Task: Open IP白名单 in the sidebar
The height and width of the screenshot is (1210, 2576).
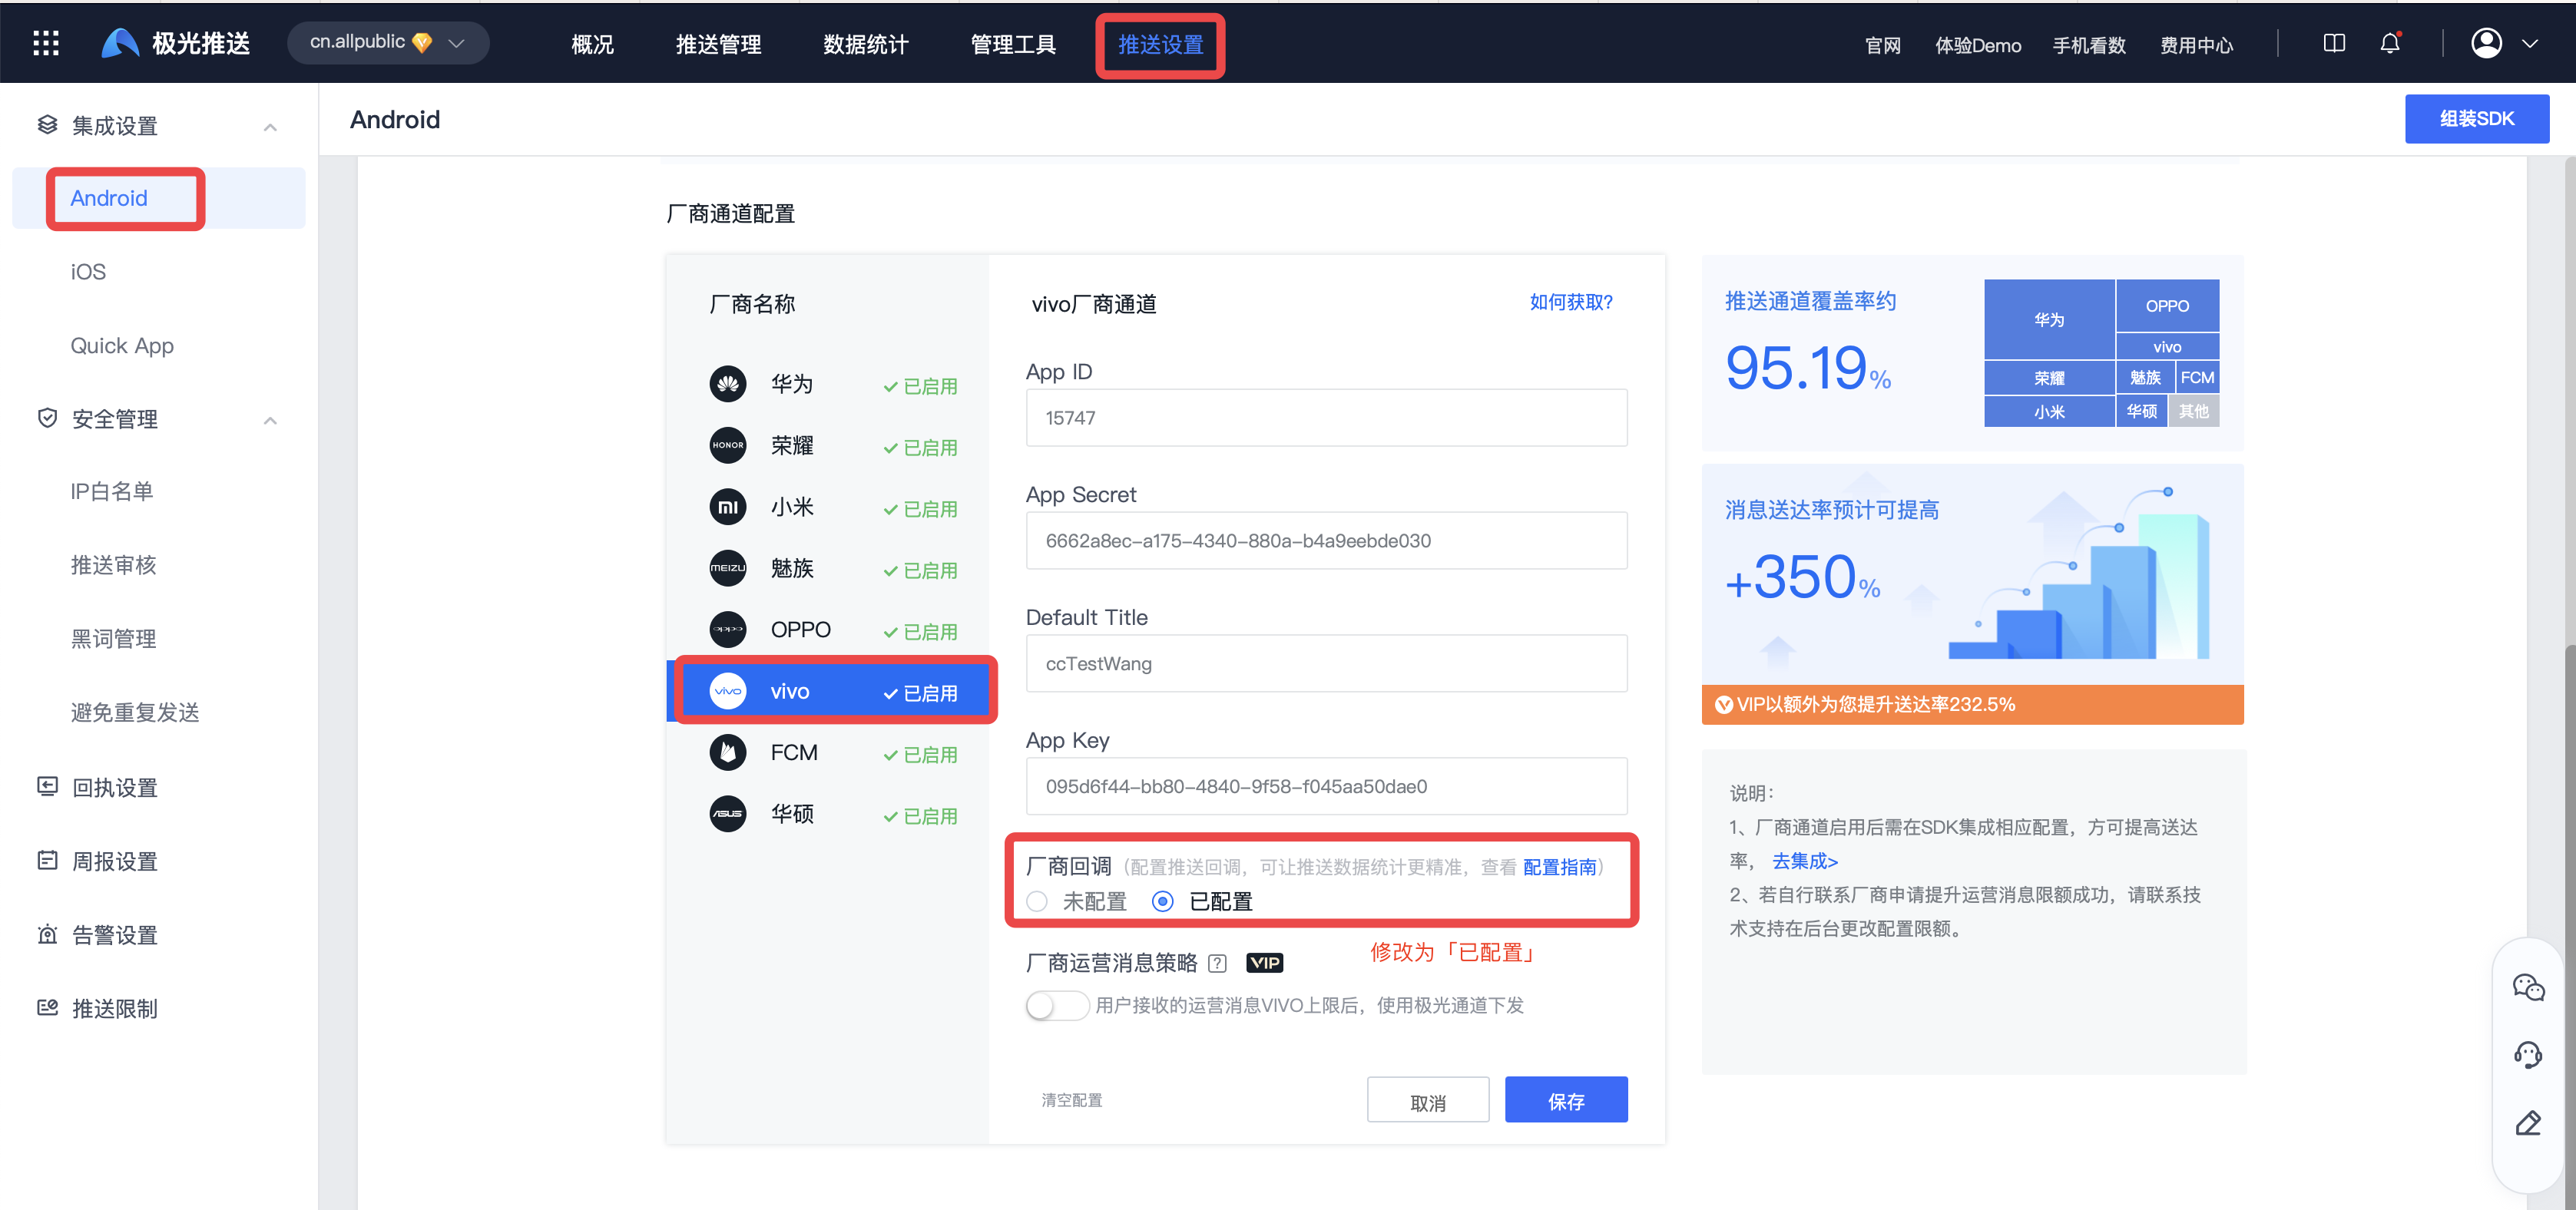Action: coord(112,491)
